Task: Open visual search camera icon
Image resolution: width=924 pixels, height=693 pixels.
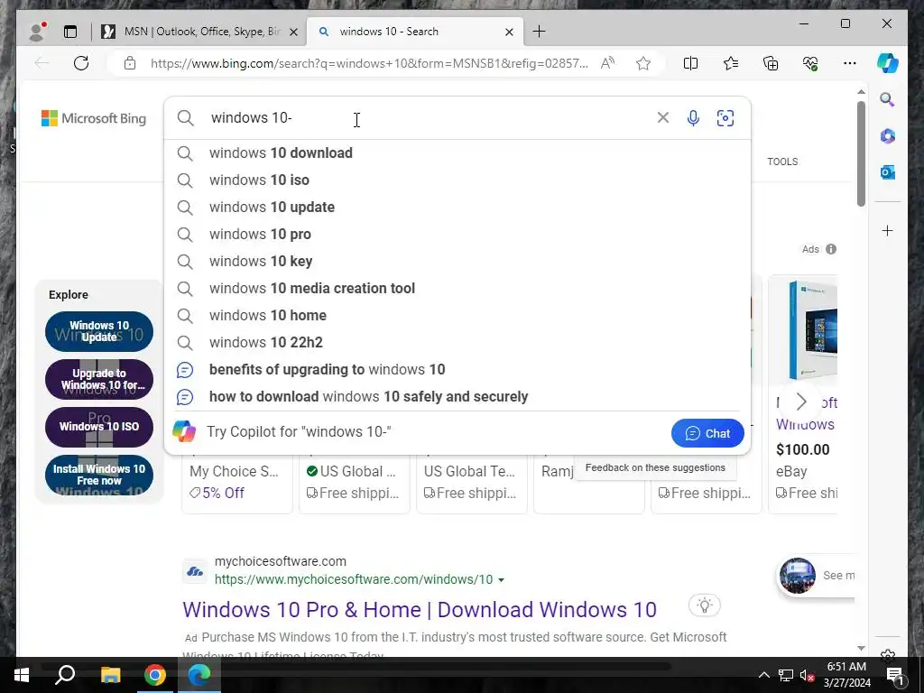Action: [x=725, y=118]
